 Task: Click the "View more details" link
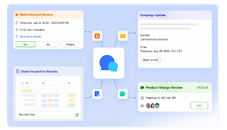pyautogui.click(x=30, y=37)
